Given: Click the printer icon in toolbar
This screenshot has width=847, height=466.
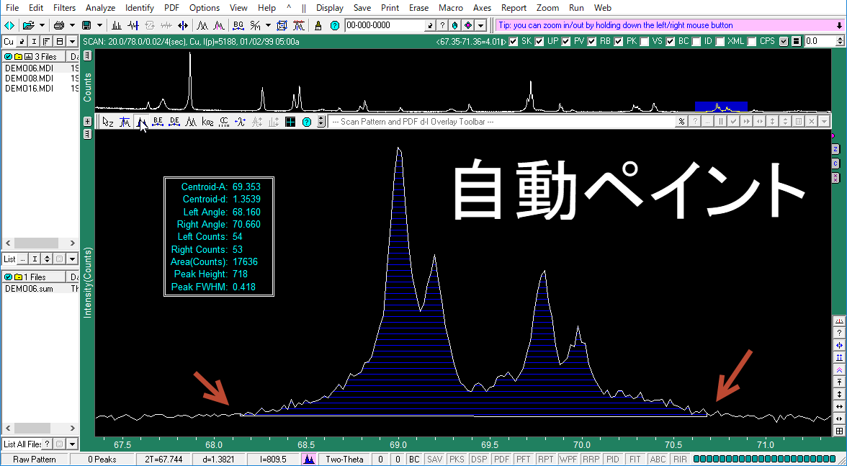Looking at the screenshot, I should (x=59, y=25).
